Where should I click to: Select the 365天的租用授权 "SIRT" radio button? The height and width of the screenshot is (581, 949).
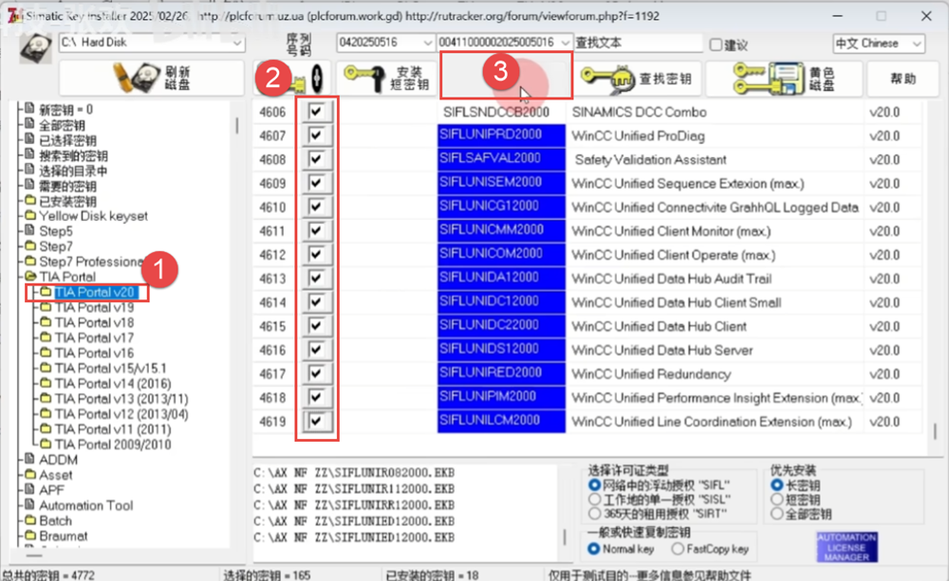pos(594,514)
